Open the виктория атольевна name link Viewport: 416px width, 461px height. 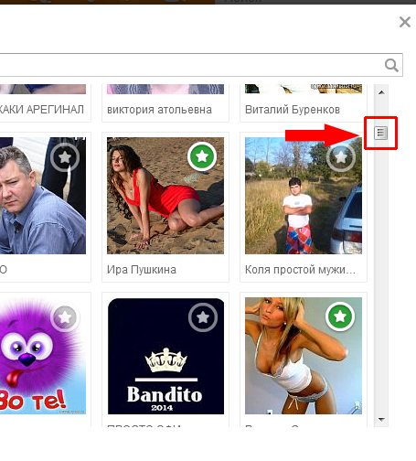[159, 110]
